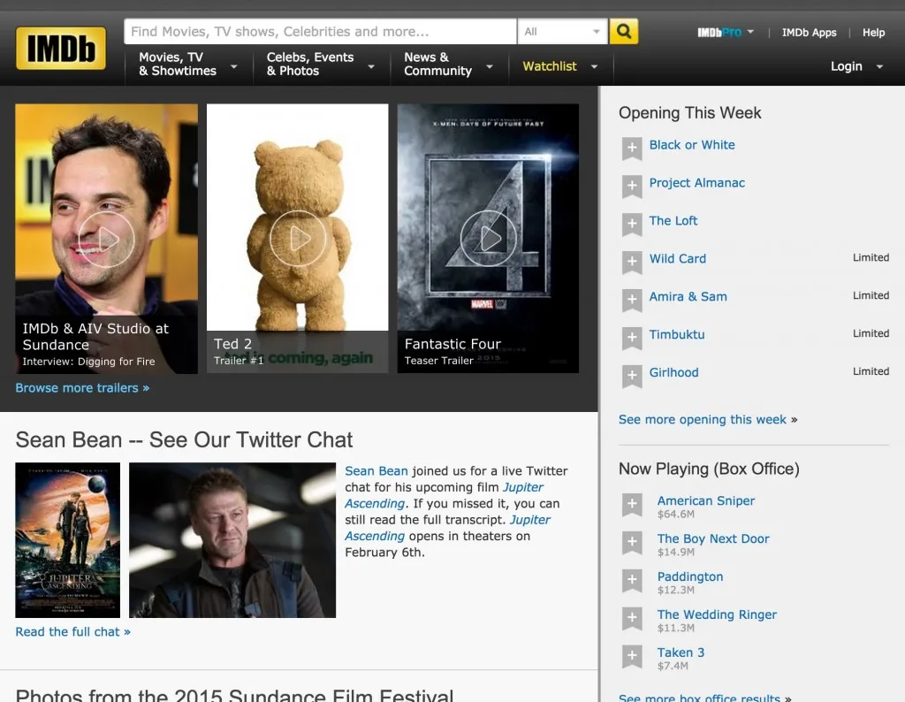The image size is (905, 702).
Task: Open the search category All dropdown
Action: [563, 31]
